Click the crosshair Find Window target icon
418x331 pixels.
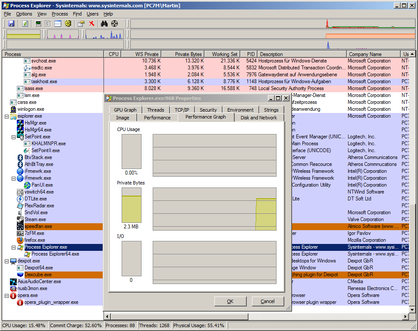click(115, 24)
